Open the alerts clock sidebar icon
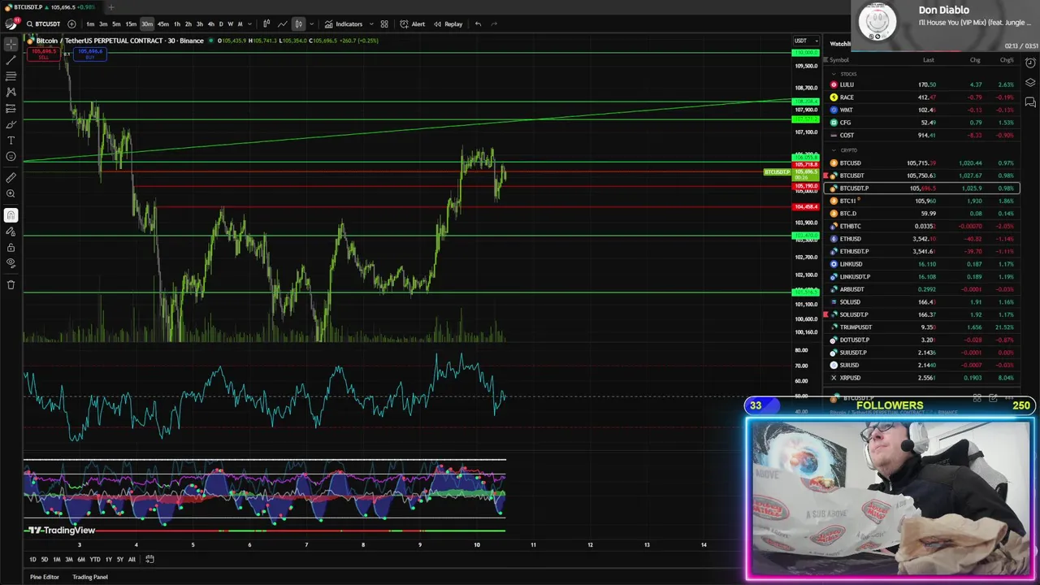 [x=1030, y=63]
